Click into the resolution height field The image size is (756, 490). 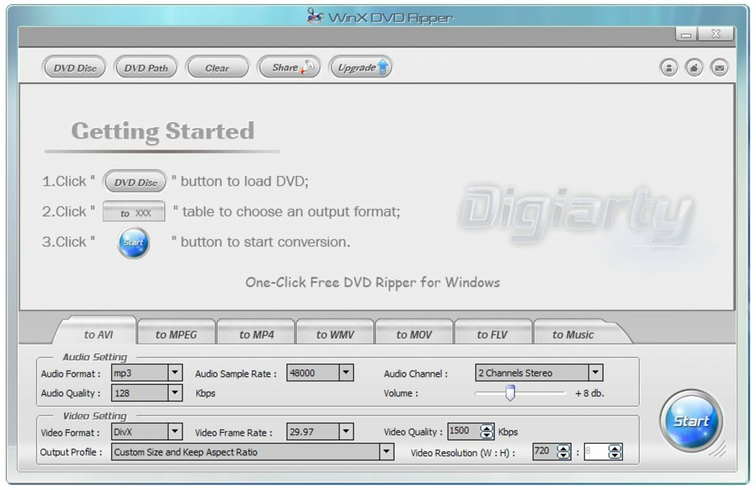[x=596, y=452]
